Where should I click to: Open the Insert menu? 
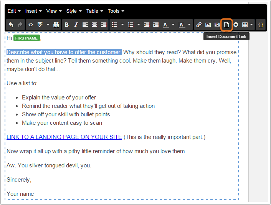click(x=33, y=11)
